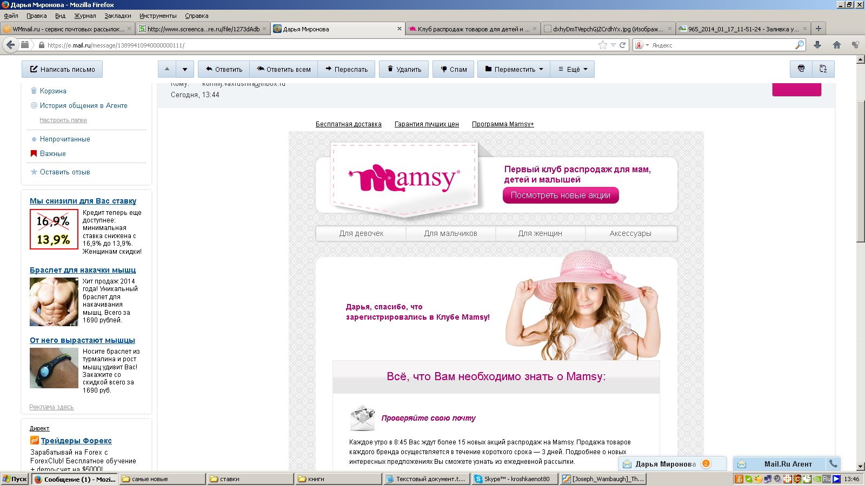Open the Инструменты menu
This screenshot has width=865, height=486.
pos(158,16)
